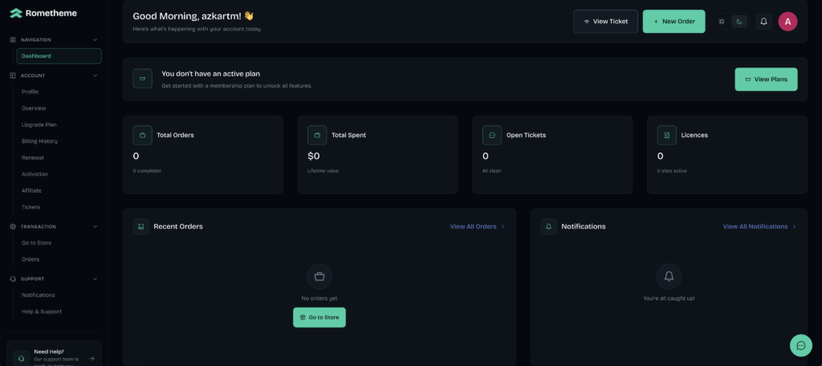Screen dimensions: 822x366
Task: Open the Renewal page
Action: click(x=32, y=157)
